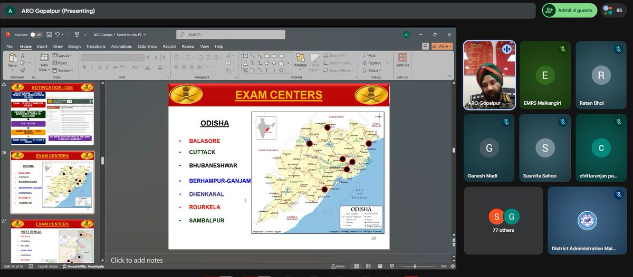Viewport: 633px width, 277px height.
Task: Click the Paste clipboard icon
Action: tap(13, 58)
